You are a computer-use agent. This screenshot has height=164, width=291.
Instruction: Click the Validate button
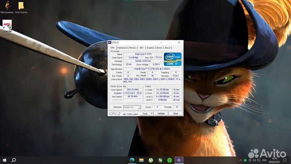click(x=161, y=114)
